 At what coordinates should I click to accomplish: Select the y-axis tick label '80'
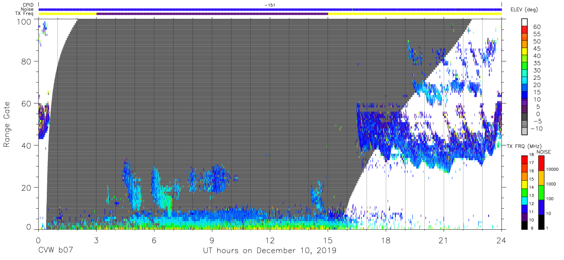pos(26,61)
